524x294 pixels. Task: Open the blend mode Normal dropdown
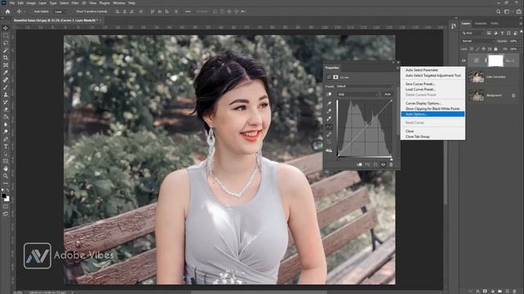(x=477, y=41)
